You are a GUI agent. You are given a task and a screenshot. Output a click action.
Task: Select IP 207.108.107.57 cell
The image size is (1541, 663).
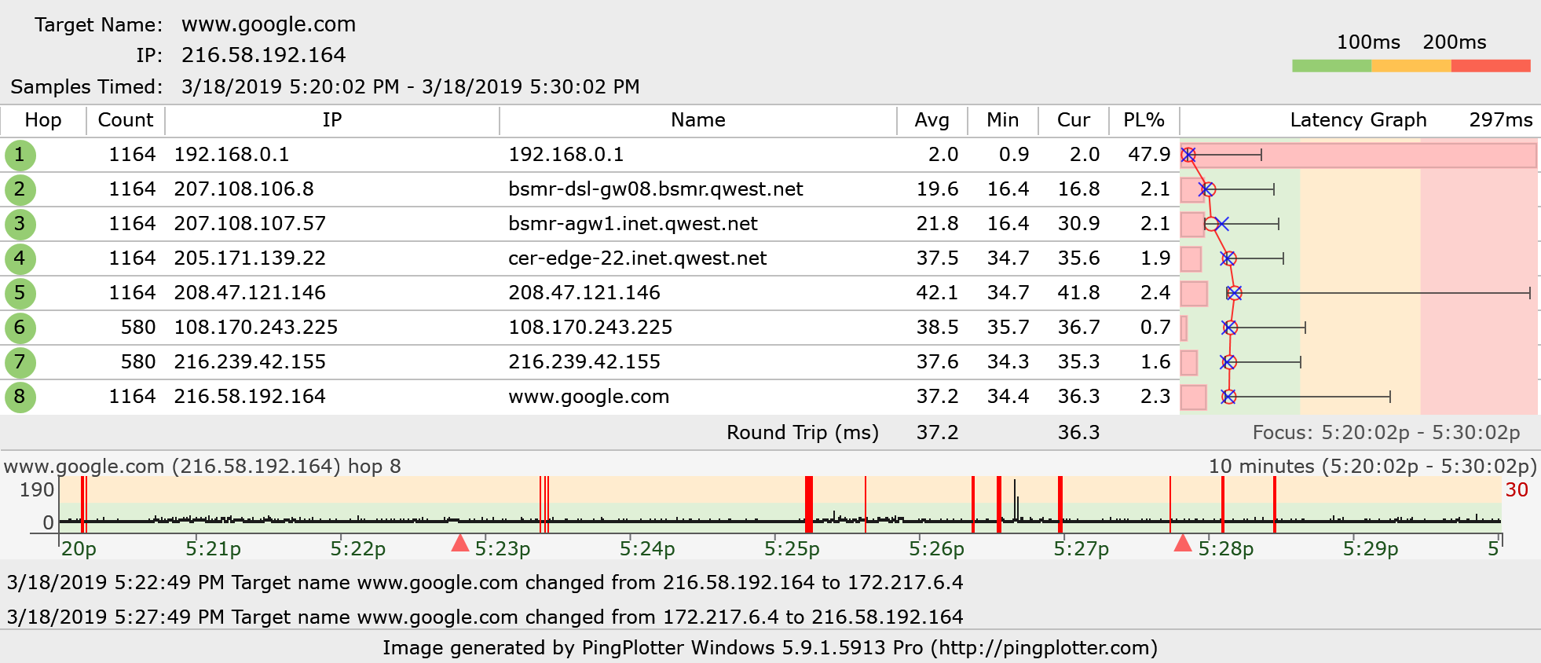click(x=250, y=224)
